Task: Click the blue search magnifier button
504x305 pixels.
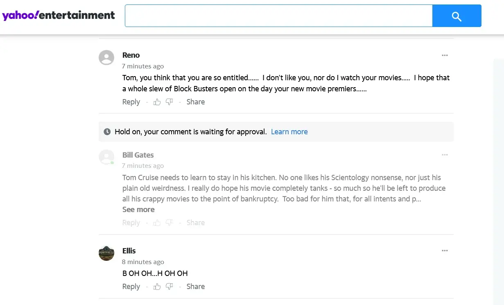Action: 457,16
